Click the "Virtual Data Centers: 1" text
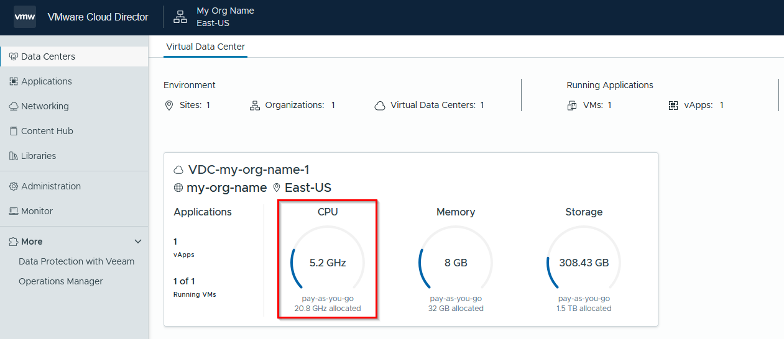 (438, 106)
